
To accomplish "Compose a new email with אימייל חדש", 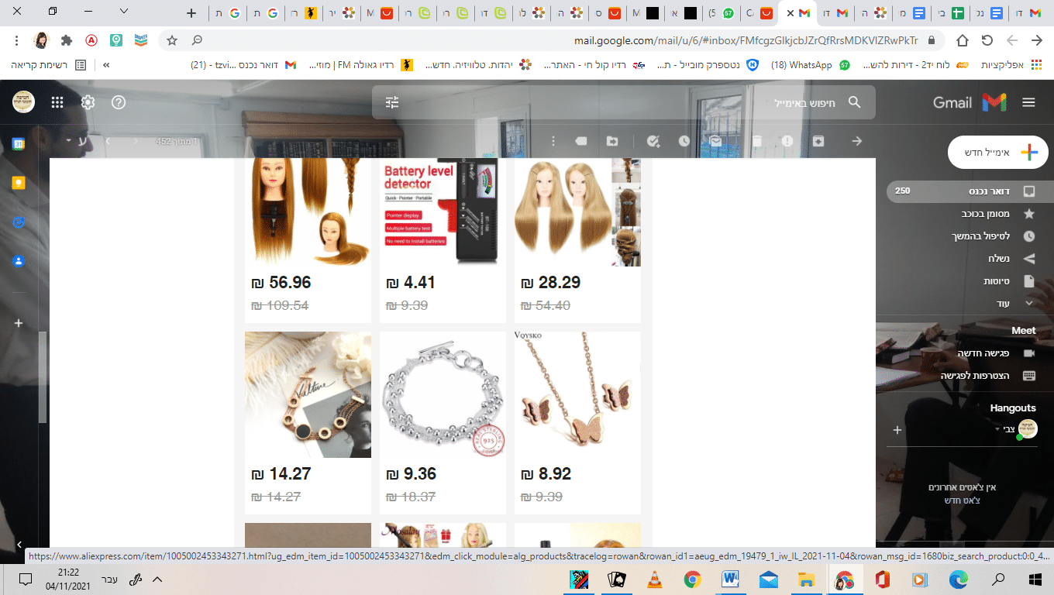I will 998,153.
